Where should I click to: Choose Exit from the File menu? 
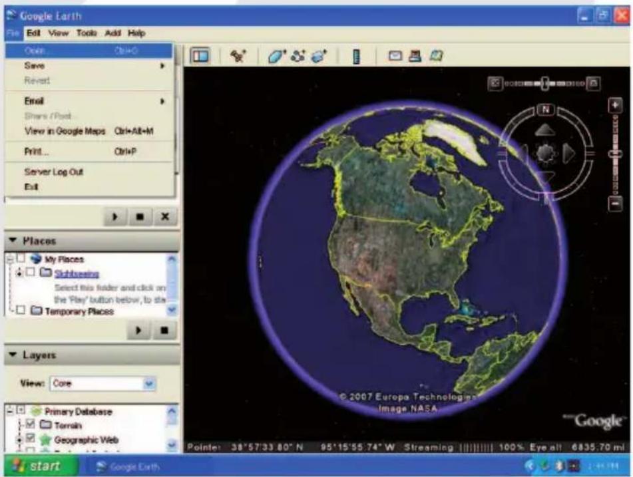coord(89,187)
